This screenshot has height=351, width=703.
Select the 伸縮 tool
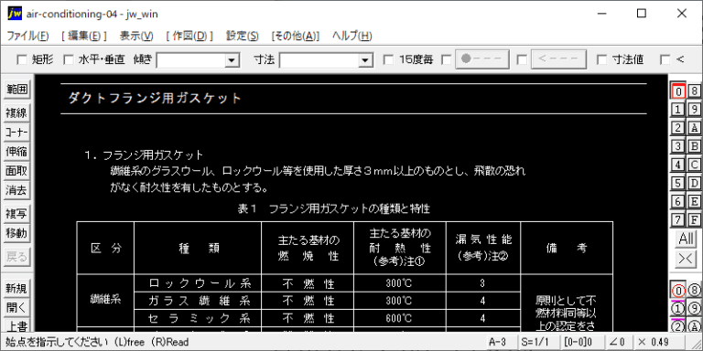(x=16, y=152)
